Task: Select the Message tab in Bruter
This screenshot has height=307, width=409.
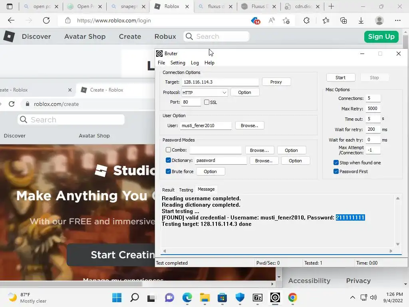Action: pyautogui.click(x=206, y=189)
